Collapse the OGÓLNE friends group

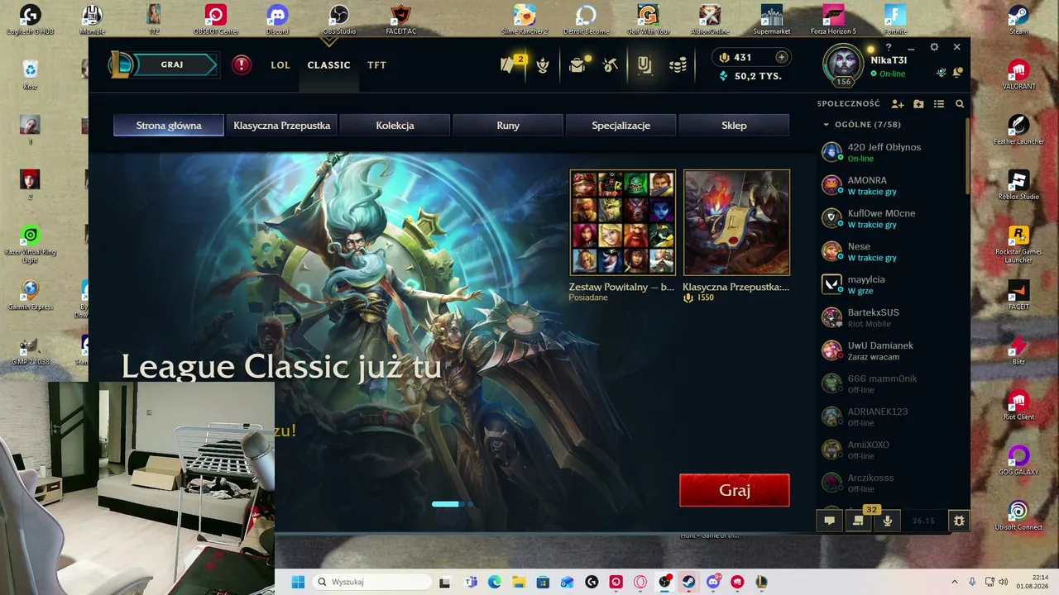(826, 125)
